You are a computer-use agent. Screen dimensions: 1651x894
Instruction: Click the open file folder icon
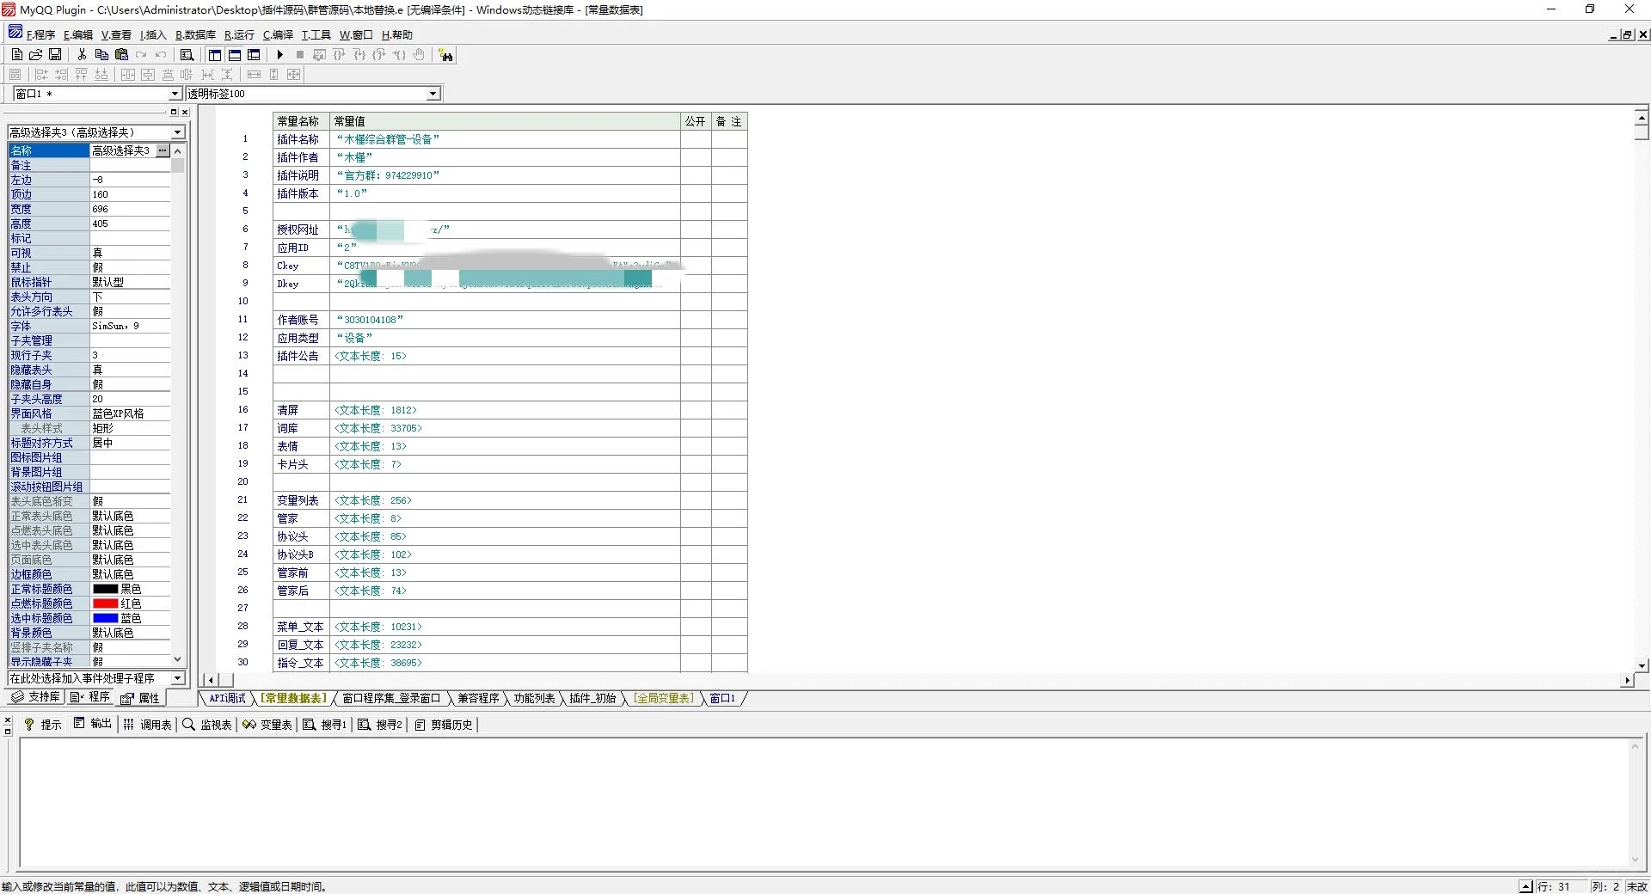click(36, 55)
